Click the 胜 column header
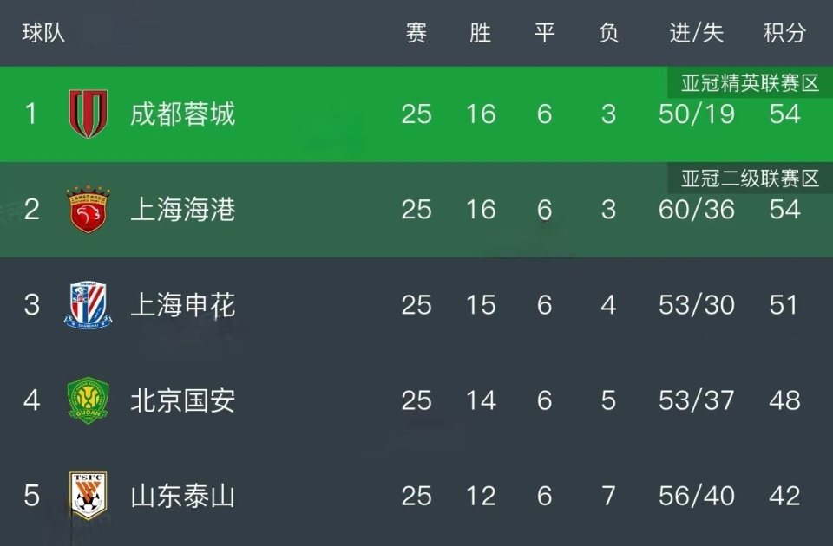Image resolution: width=833 pixels, height=546 pixels. coord(480,33)
